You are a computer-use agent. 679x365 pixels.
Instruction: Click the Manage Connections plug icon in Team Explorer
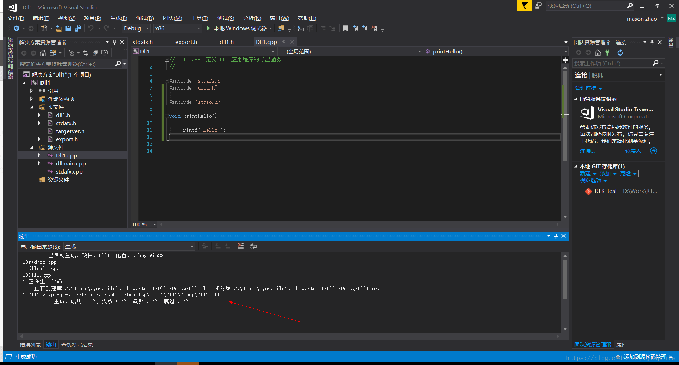[x=607, y=52]
